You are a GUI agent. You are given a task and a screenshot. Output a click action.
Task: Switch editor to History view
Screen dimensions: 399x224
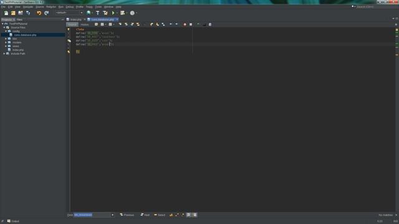coord(85,25)
